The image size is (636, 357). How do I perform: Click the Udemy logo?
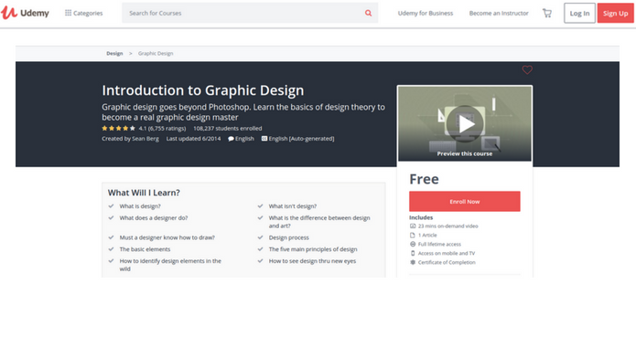pos(25,13)
